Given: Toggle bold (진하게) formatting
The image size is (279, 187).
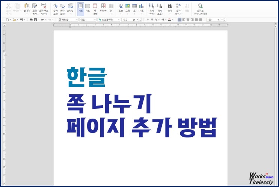Looking at the screenshot, I should click(147, 20).
